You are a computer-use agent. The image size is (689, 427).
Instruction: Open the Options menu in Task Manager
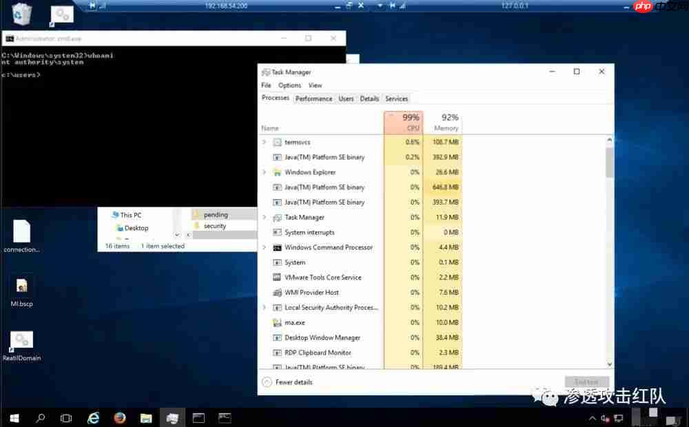click(289, 85)
